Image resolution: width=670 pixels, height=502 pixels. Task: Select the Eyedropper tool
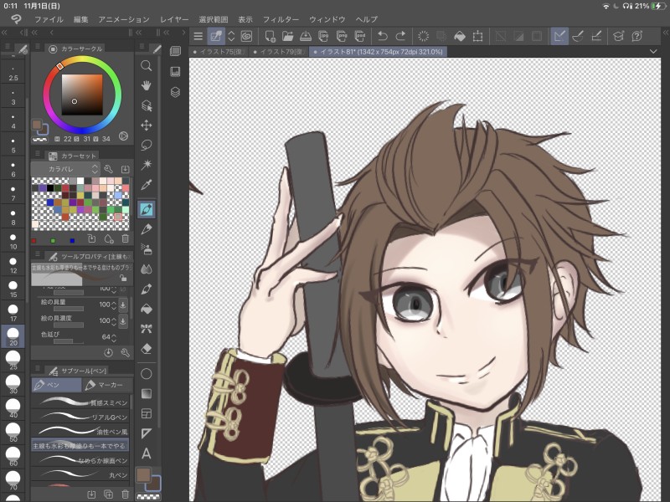tap(146, 185)
